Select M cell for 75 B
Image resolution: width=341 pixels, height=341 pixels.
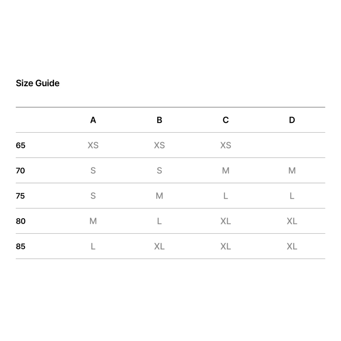(160, 196)
